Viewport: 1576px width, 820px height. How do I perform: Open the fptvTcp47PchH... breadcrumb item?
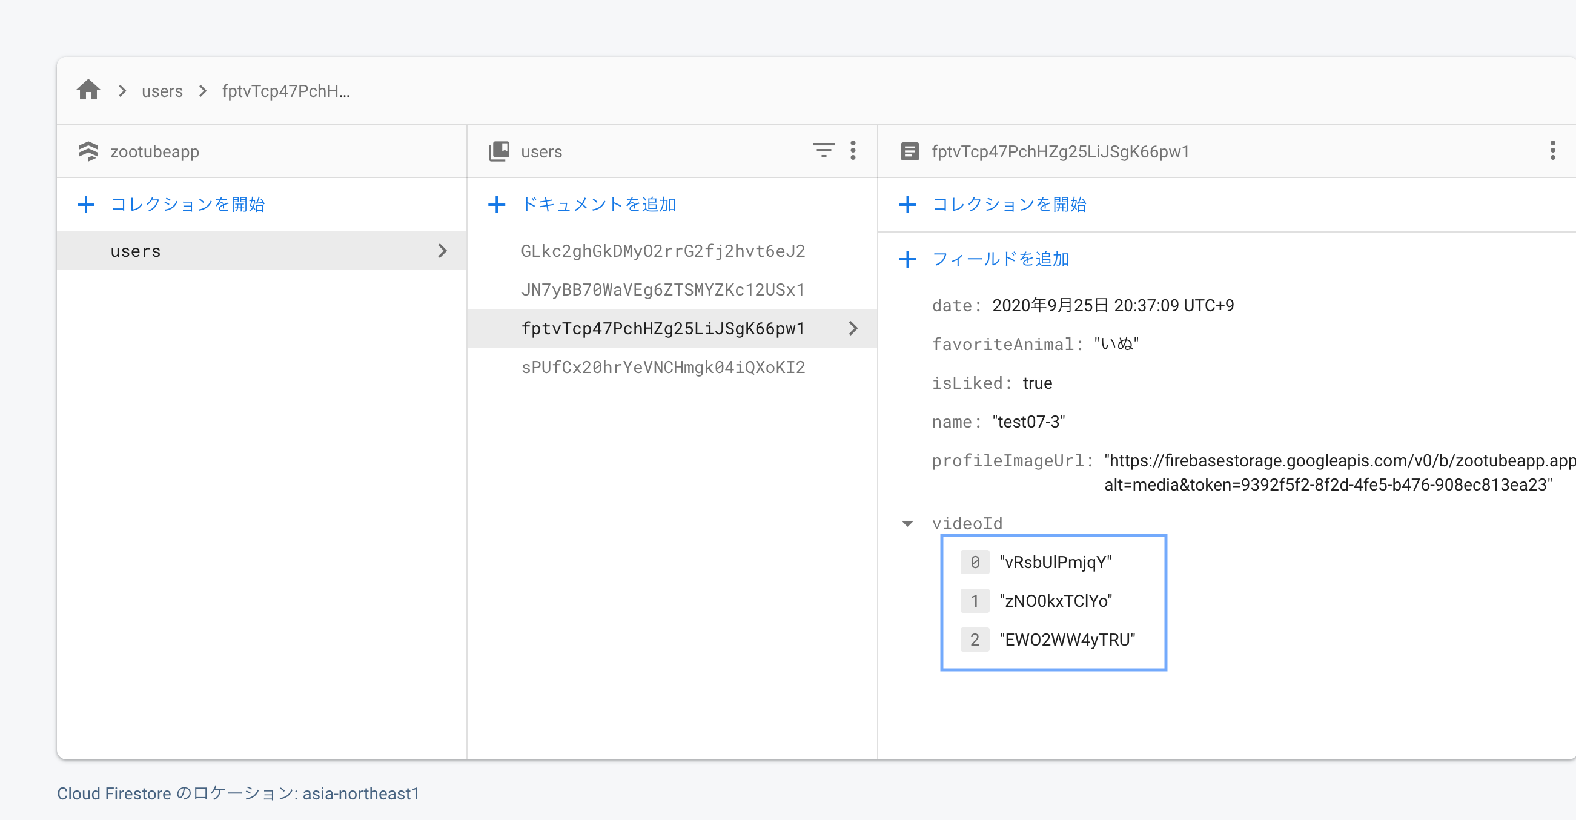[x=286, y=91]
